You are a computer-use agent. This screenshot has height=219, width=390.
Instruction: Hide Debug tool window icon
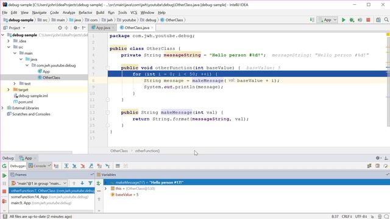[386, 158]
